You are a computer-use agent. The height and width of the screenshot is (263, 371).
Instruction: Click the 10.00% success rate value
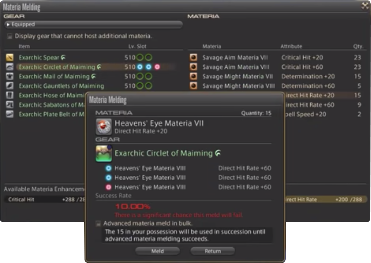click(x=133, y=207)
